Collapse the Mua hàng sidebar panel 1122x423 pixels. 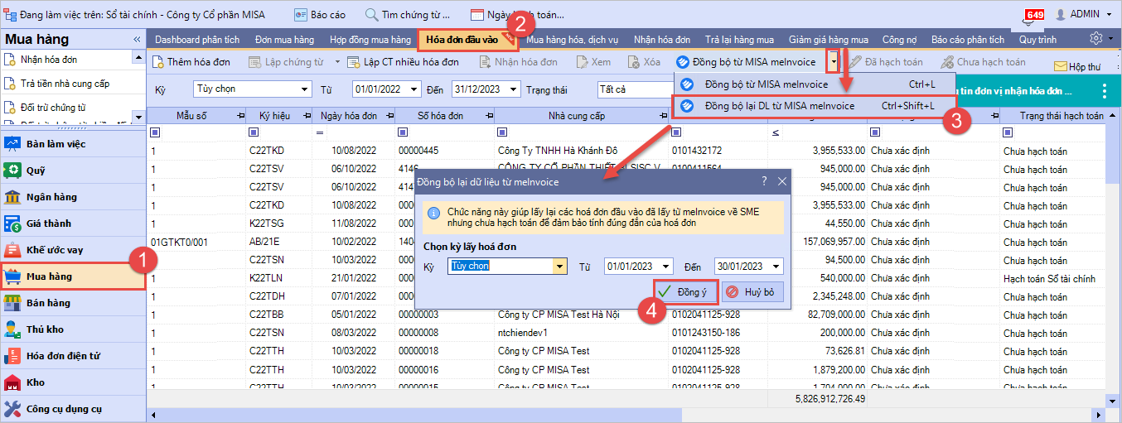tap(137, 40)
